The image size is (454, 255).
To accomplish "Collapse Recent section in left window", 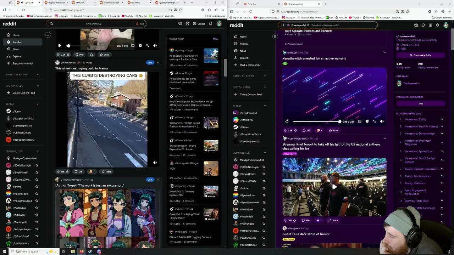I will (x=38, y=104).
